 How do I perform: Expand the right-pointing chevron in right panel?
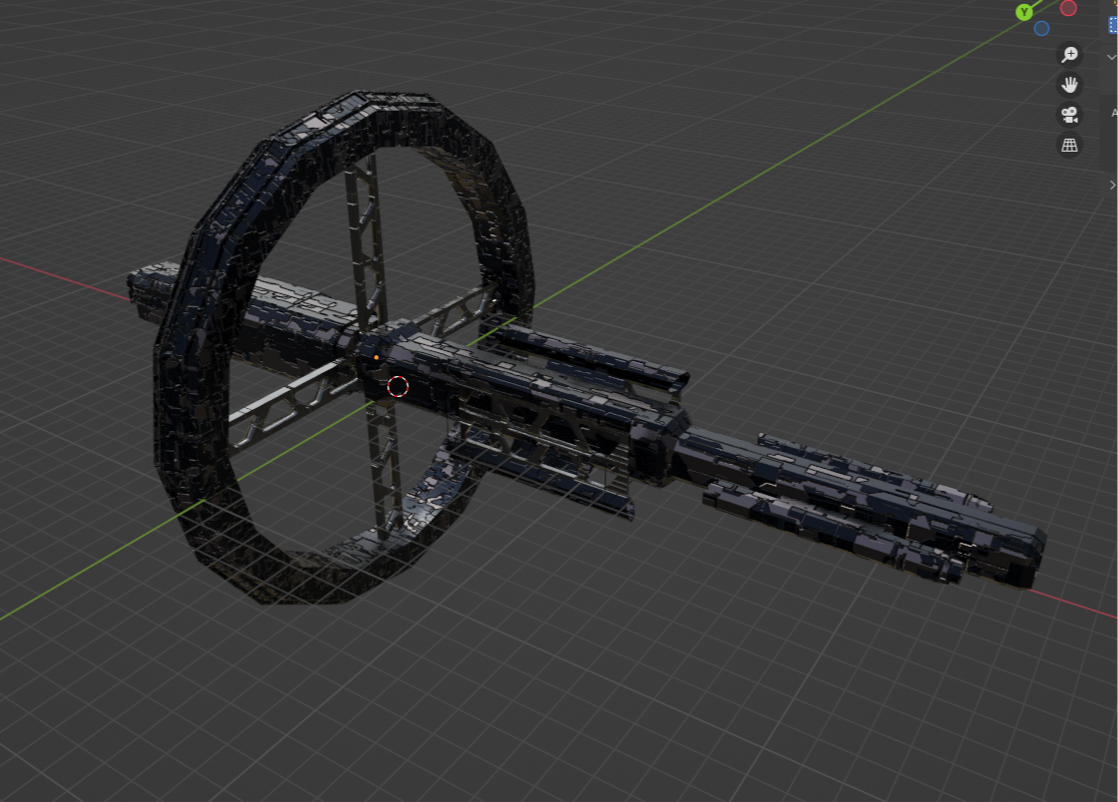pyautogui.click(x=1112, y=186)
